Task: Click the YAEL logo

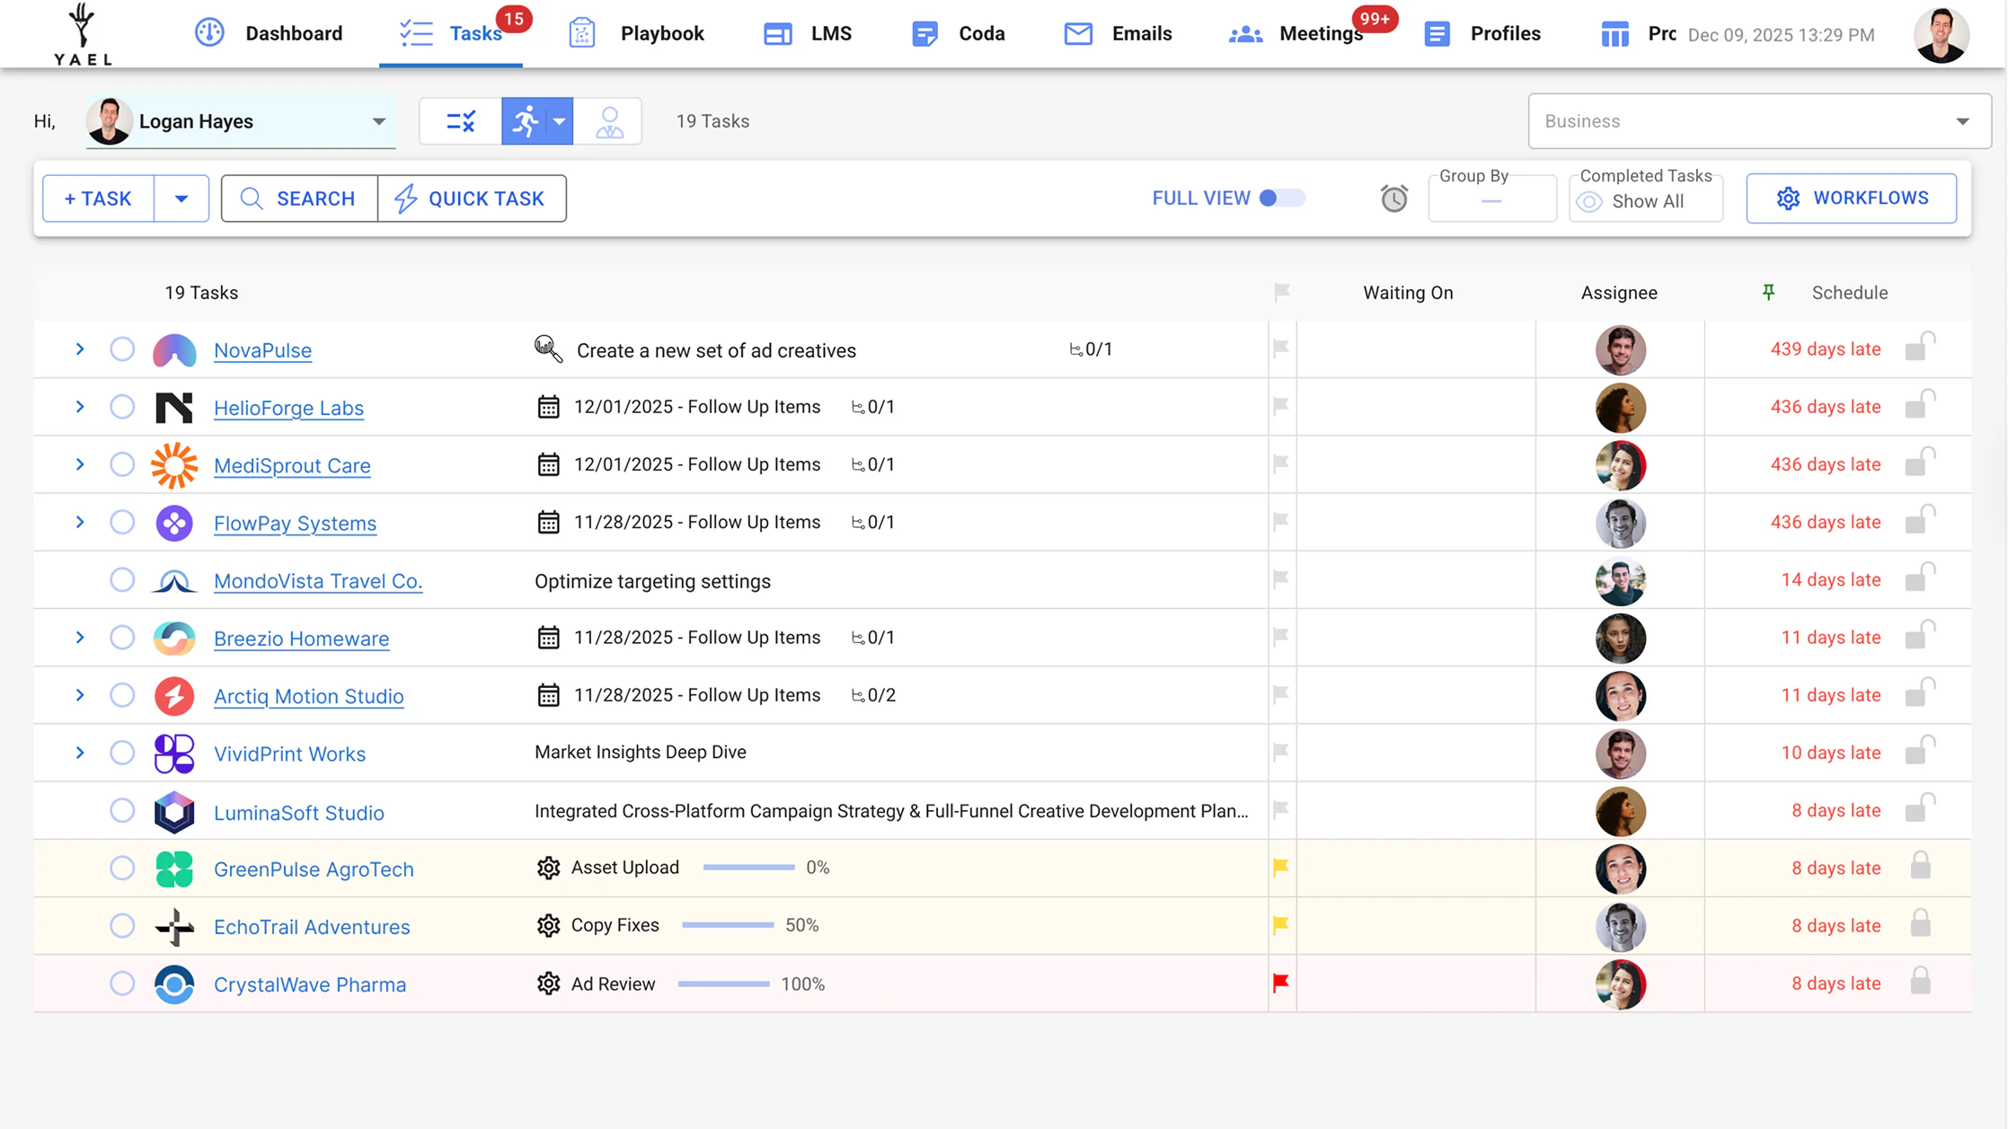Action: (x=83, y=34)
